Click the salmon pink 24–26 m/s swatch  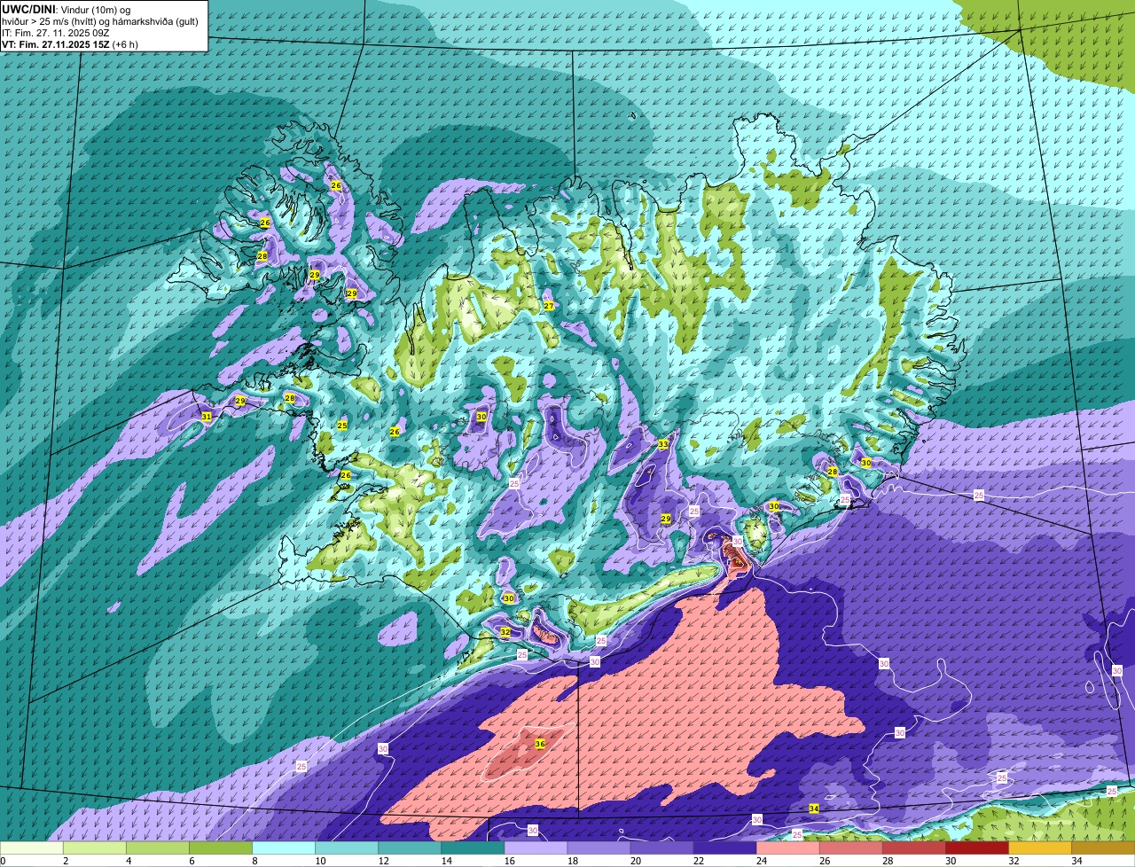(788, 848)
